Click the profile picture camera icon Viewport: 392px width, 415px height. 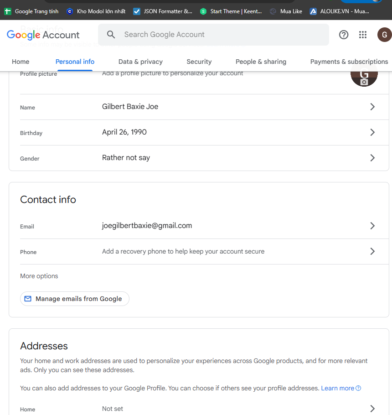pos(364,82)
